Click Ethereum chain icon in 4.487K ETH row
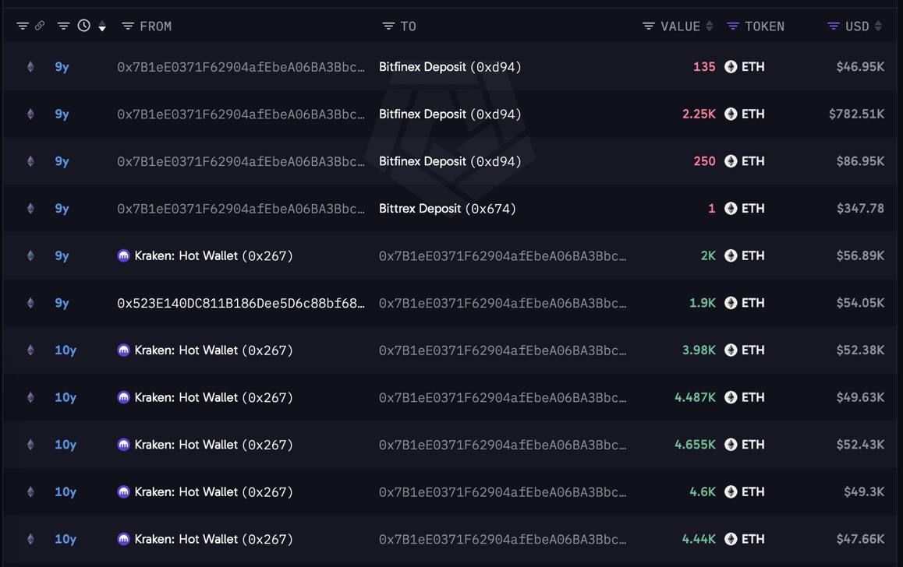Screen dimensions: 903x567 point(30,397)
